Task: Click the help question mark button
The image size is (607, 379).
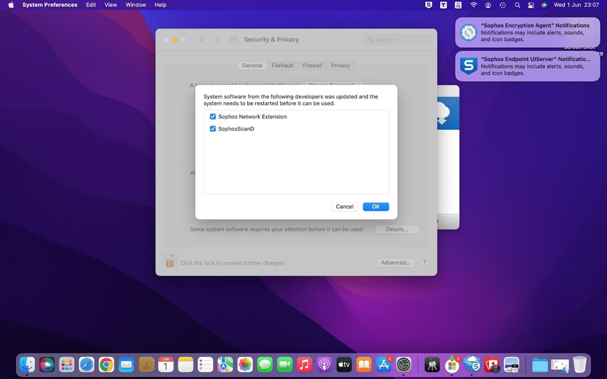Action: 425,263
